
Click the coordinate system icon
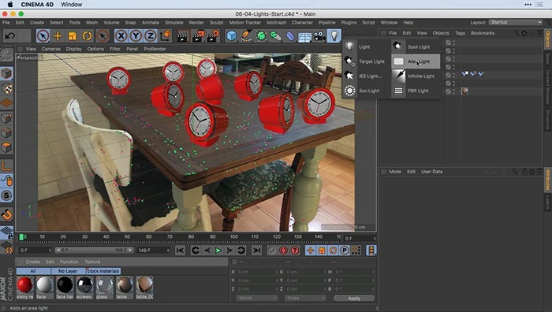click(x=166, y=36)
